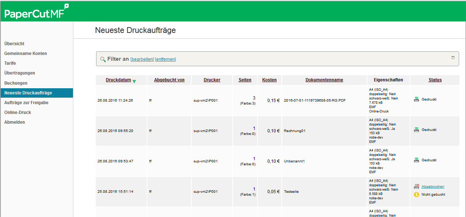Sort jobs by the Seiten header
The height and width of the screenshot is (217, 466).
(245, 80)
